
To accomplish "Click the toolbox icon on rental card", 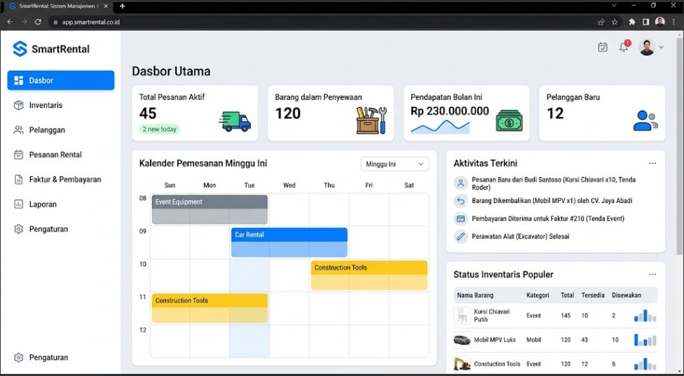I will point(371,120).
